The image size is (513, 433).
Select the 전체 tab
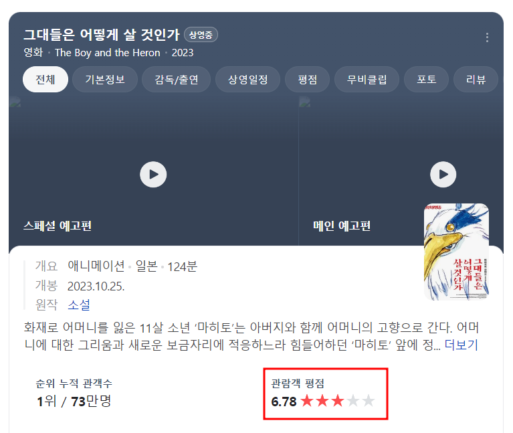click(45, 80)
